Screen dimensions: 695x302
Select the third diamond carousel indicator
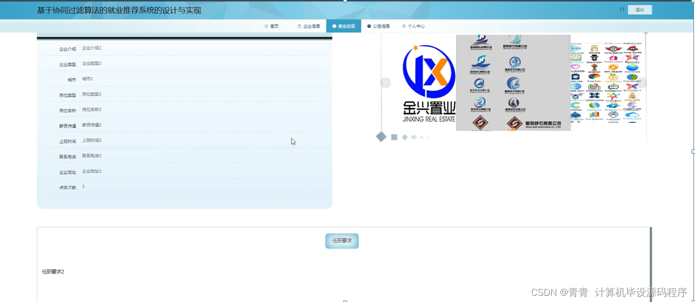coord(405,137)
